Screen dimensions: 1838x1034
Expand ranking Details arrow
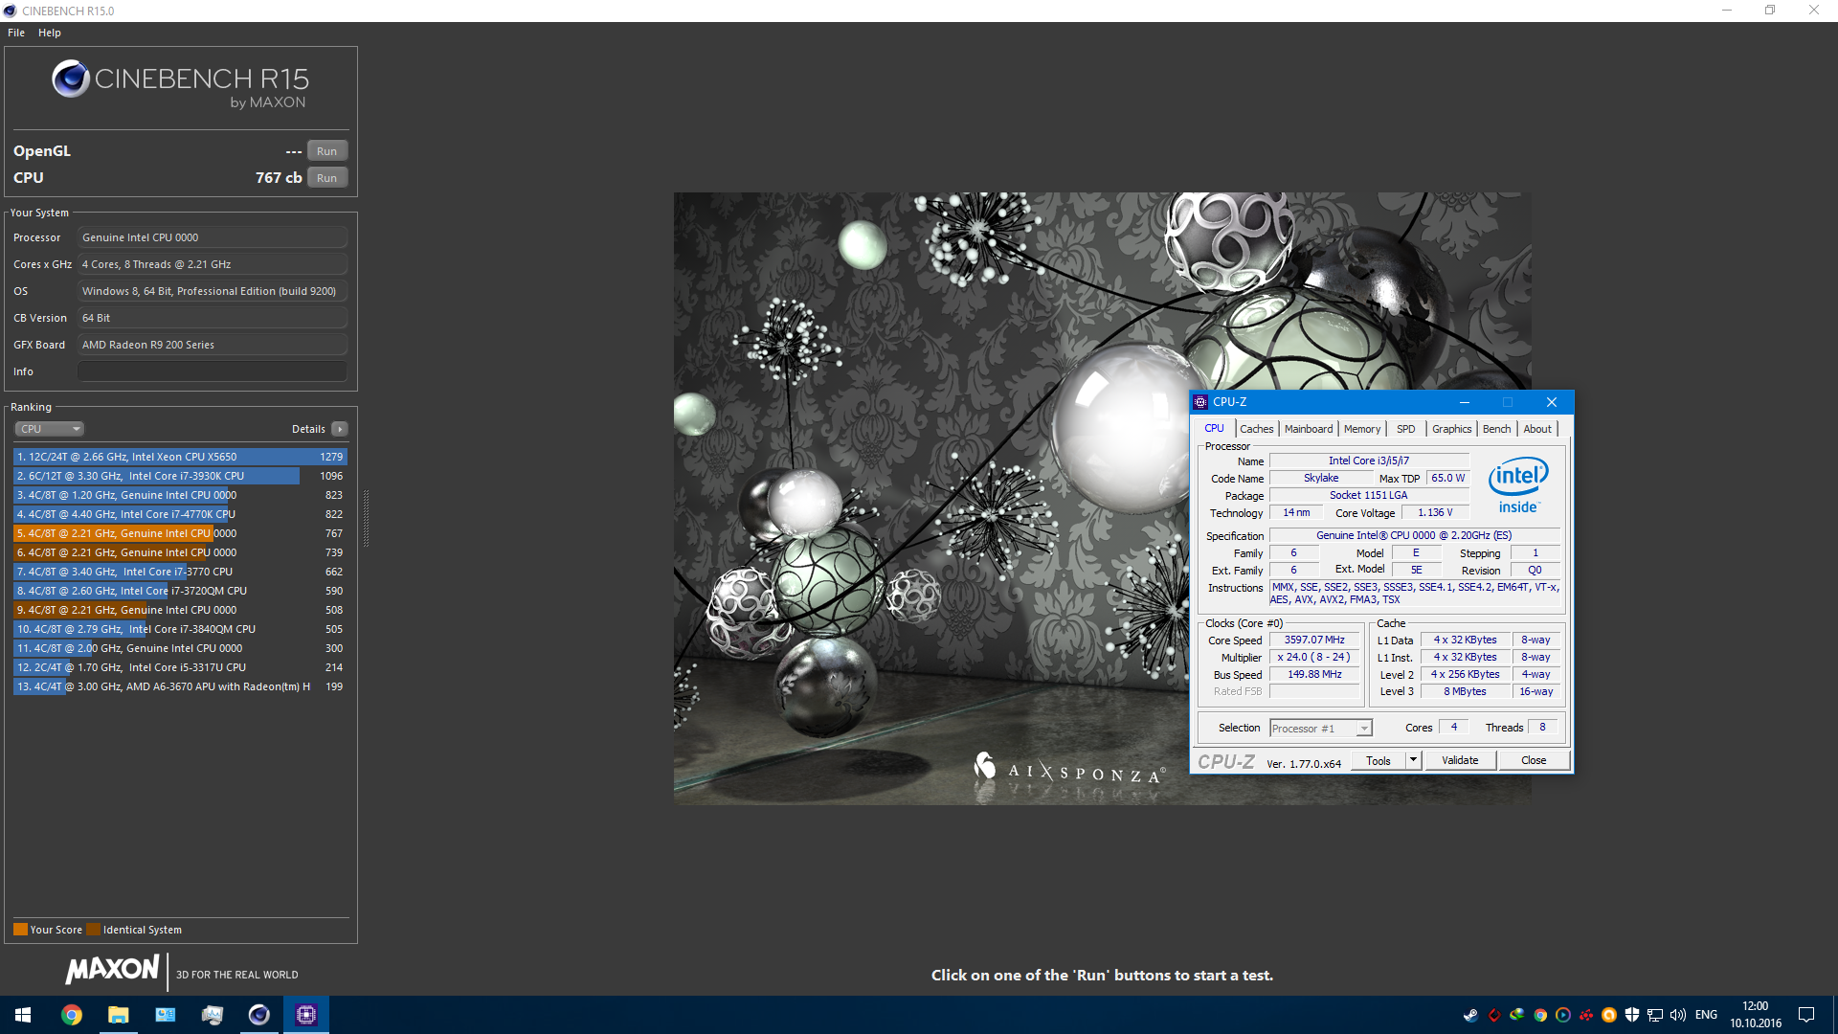340,429
